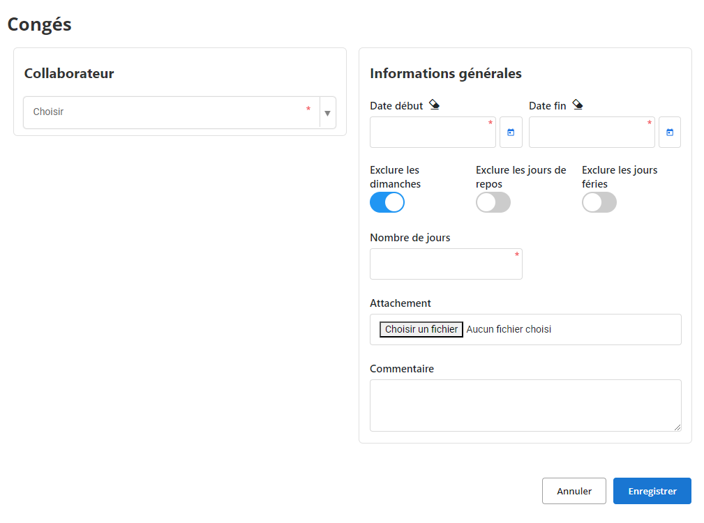Click the Commentaire label
Viewport: 704px width, 523px height.
coord(402,369)
